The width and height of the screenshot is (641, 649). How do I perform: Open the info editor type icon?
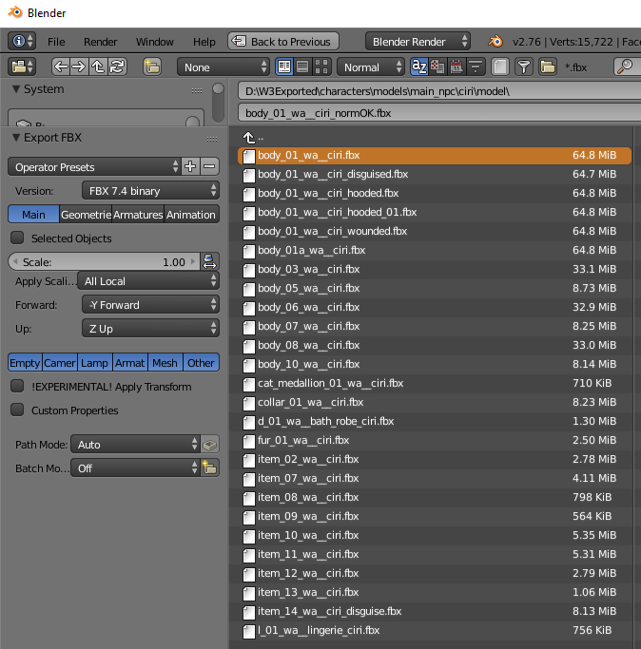(x=22, y=41)
